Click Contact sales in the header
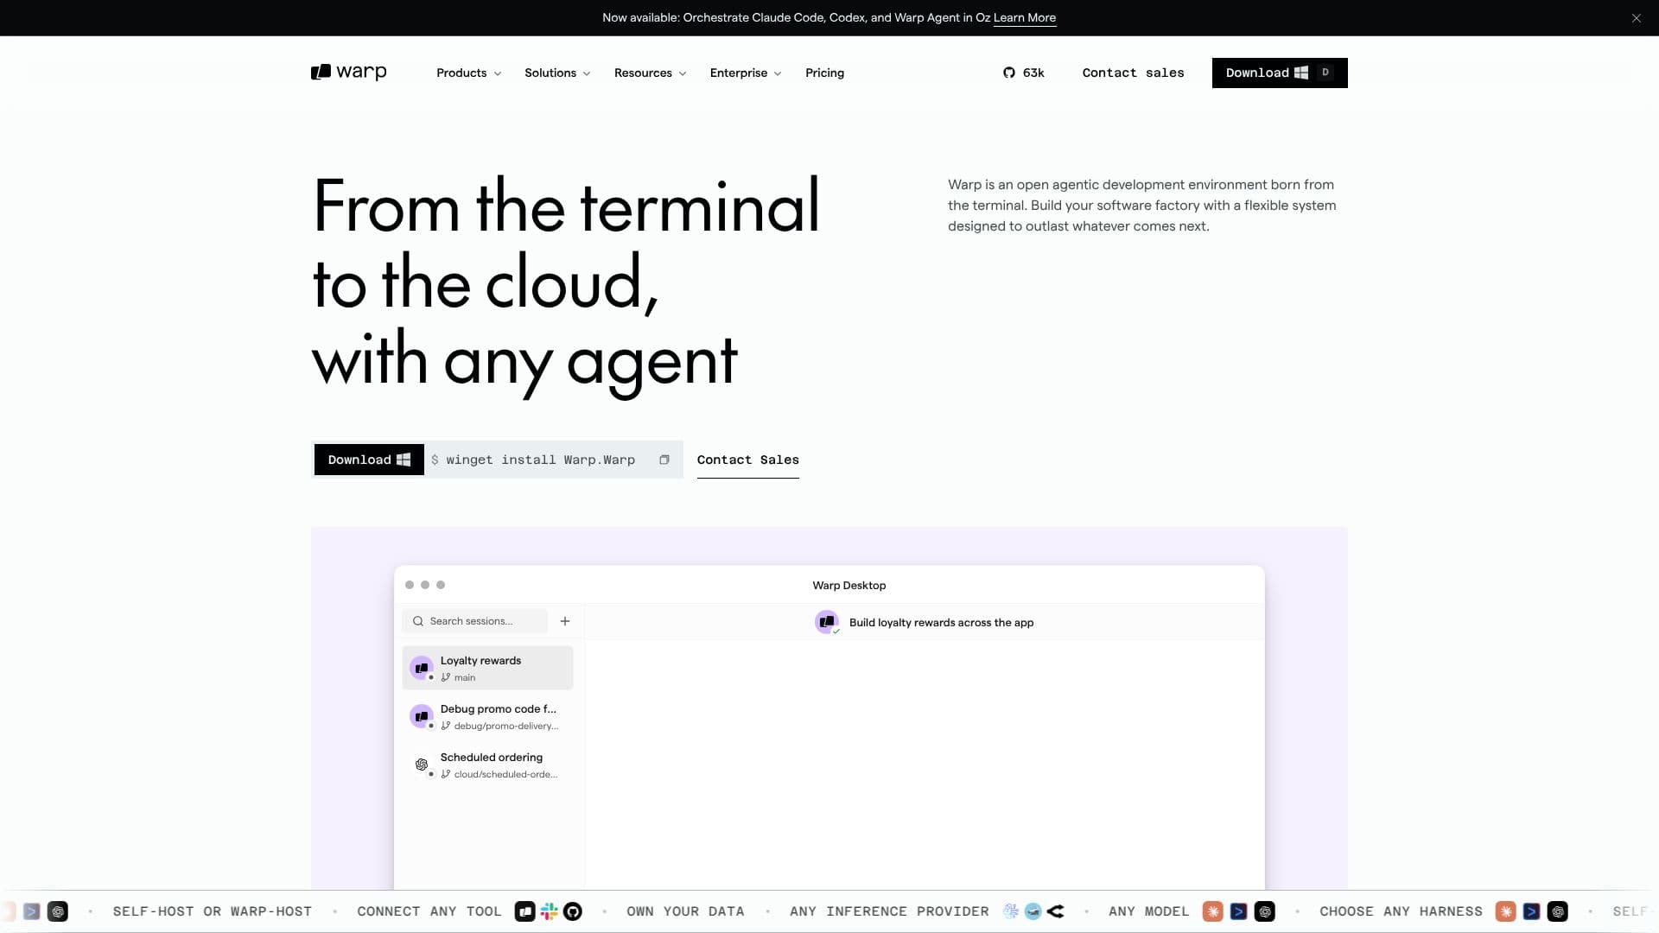This screenshot has height=933, width=1659. tap(1133, 73)
